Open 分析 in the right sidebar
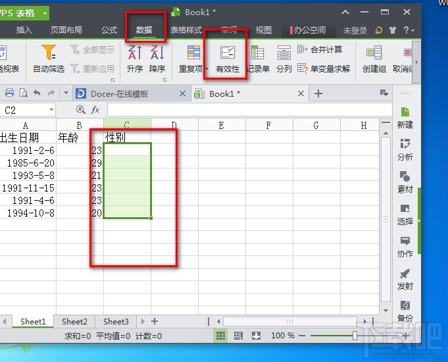Screen dimensions: 448x362 (x=405, y=150)
